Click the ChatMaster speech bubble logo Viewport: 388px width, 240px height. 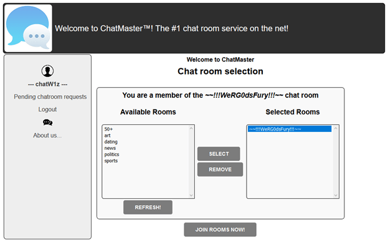tap(28, 28)
